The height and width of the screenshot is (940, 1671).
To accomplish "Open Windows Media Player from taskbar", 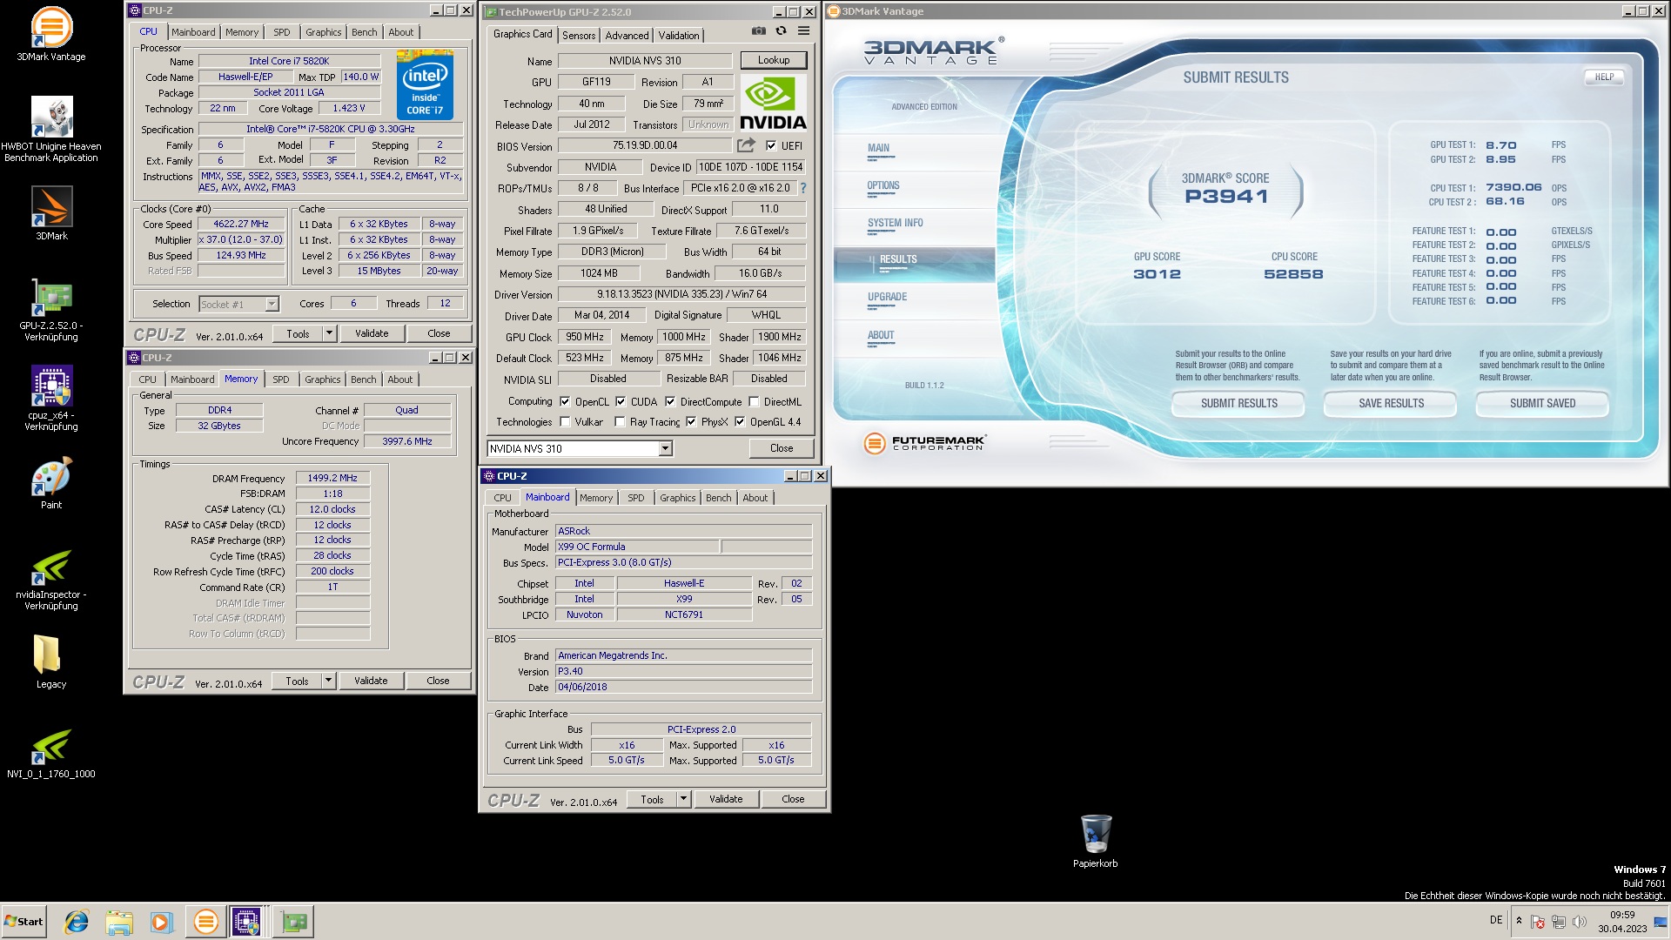I will (x=162, y=922).
